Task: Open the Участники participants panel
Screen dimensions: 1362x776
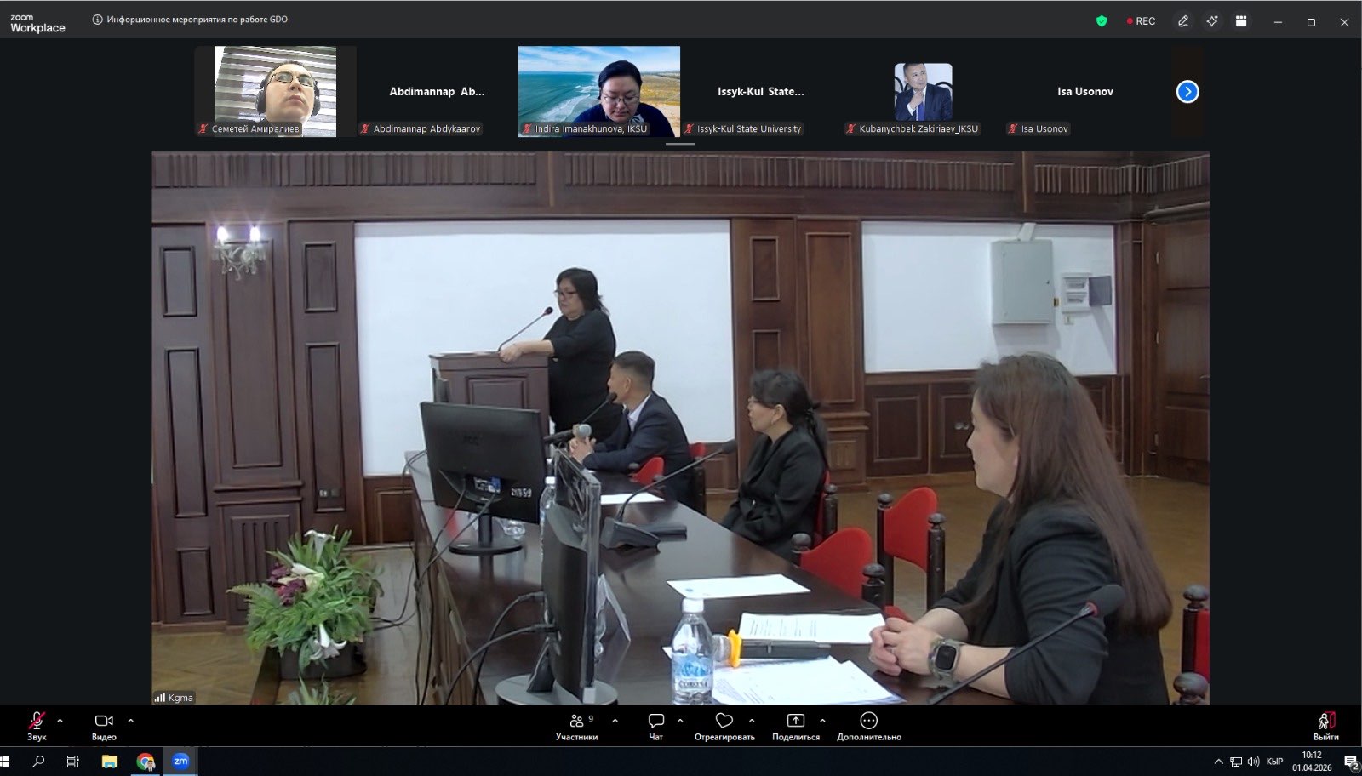Action: pos(577,725)
